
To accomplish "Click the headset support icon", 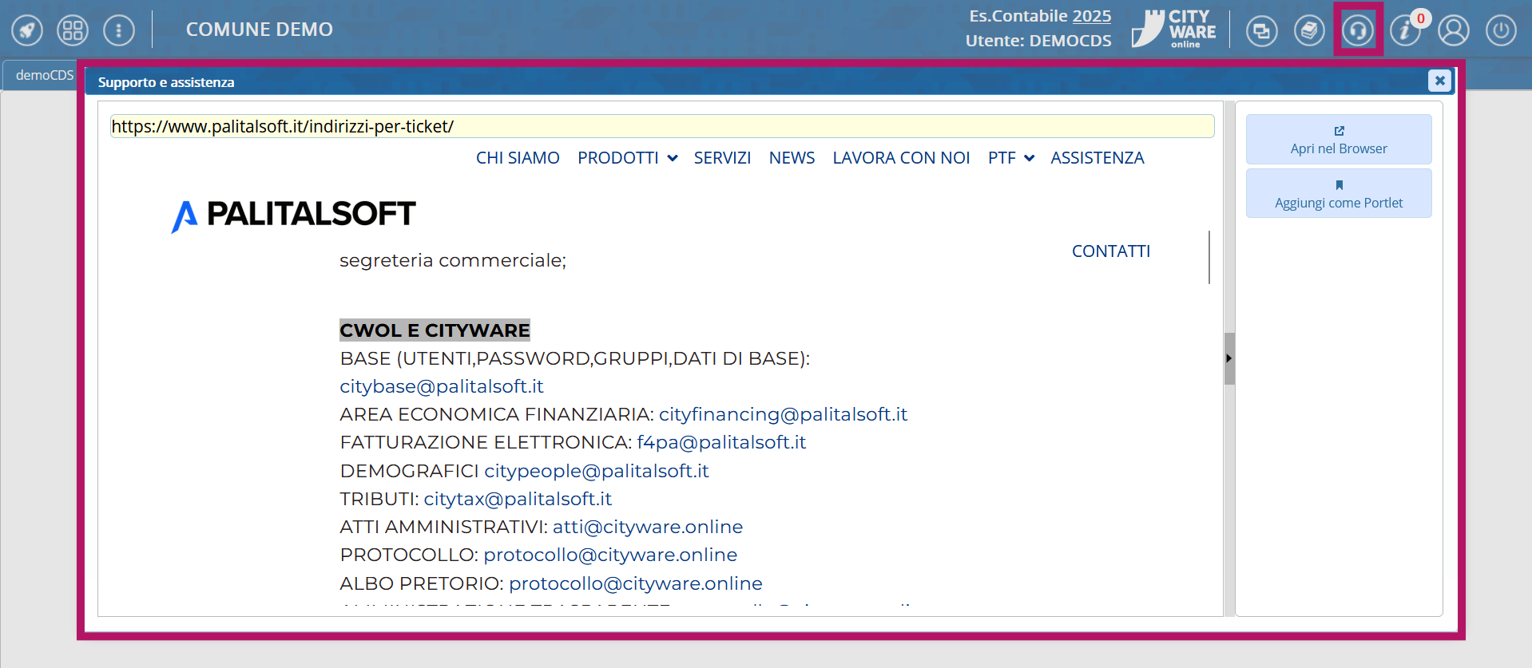I will (x=1358, y=31).
